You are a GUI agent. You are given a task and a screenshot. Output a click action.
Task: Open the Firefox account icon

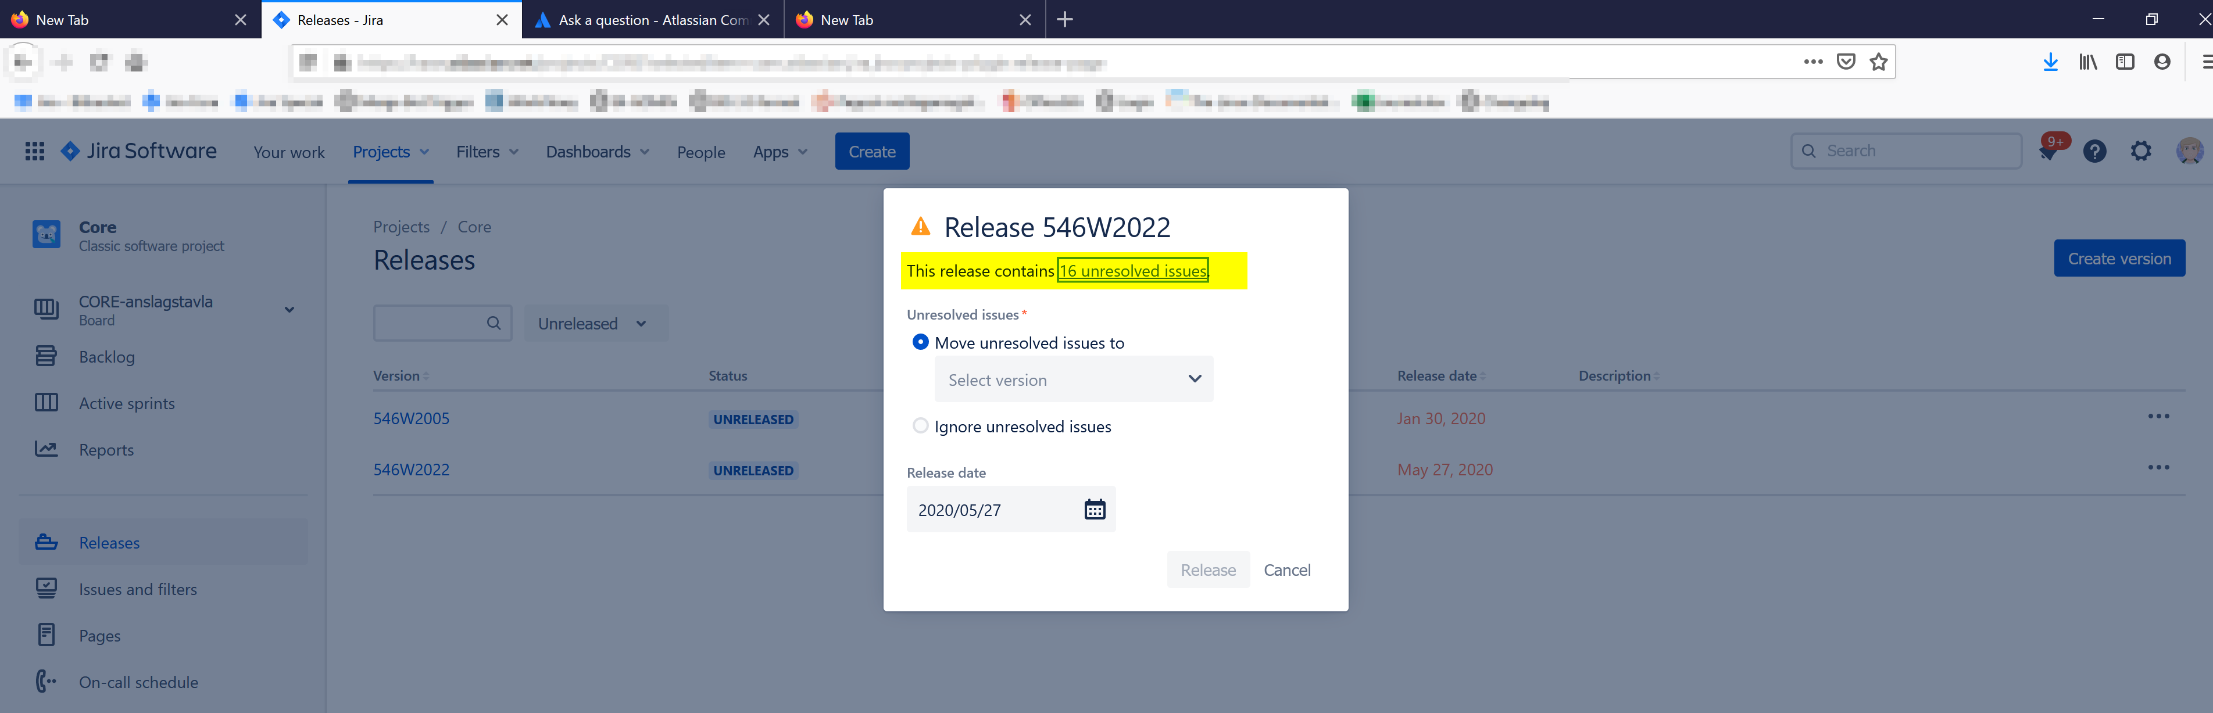click(2161, 62)
